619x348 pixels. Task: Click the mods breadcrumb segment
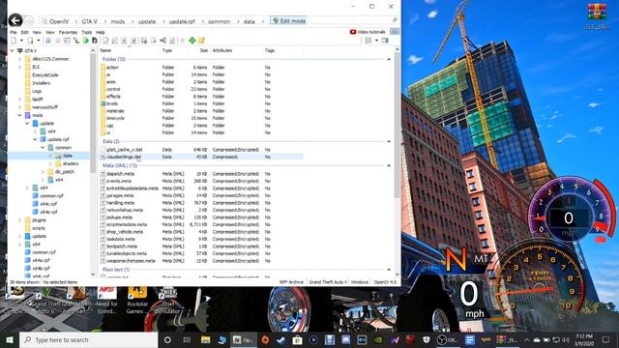point(118,21)
